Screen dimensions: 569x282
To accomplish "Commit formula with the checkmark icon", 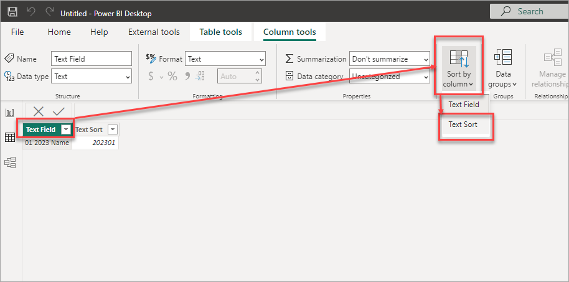I will pos(59,111).
